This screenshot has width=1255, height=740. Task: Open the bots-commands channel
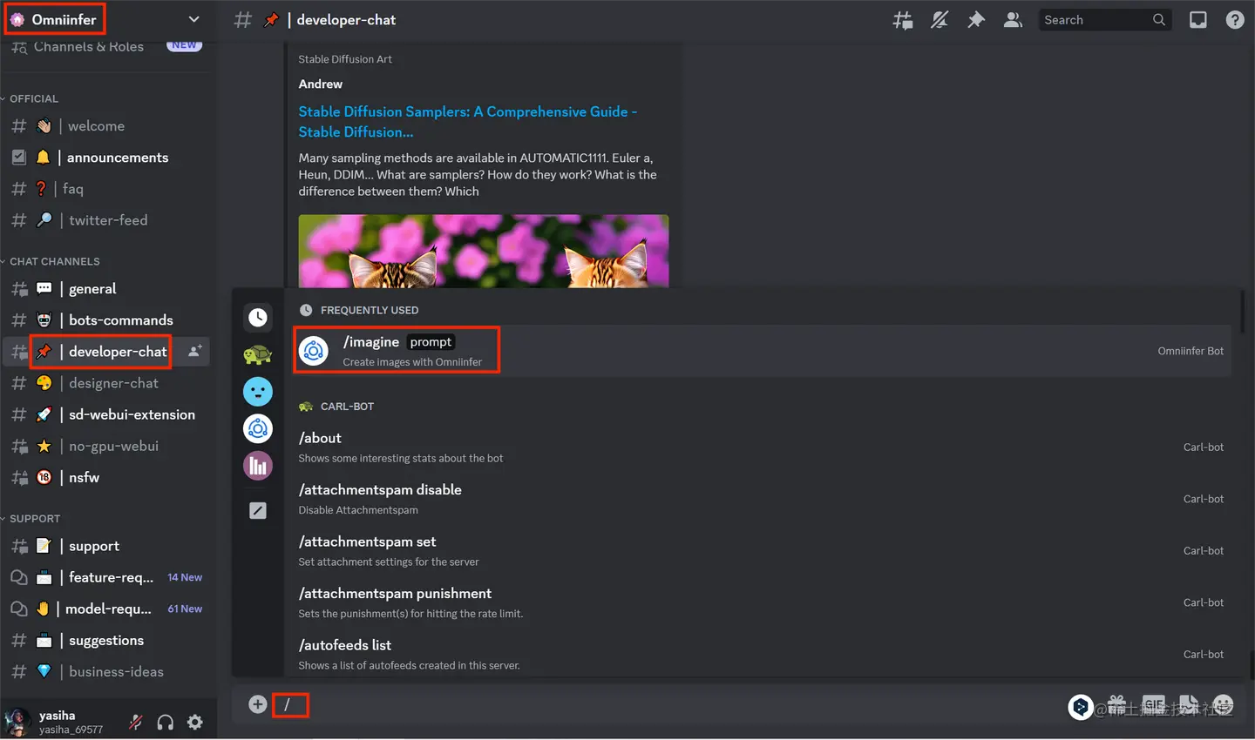(106, 320)
